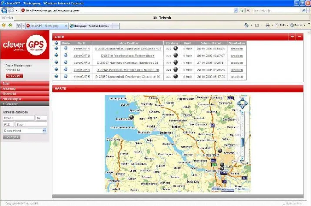Viewport: 311px width, 206px height.
Task: Click the ignition status icon for cleverCAR 2
Action: pyautogui.click(x=176, y=56)
